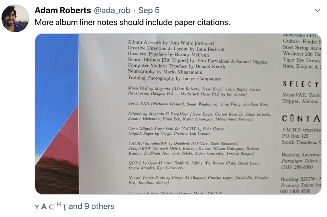Click the "(310) 288-8000" phone number in photo
The height and width of the screenshot is (217, 327).
pyautogui.click(x=297, y=167)
